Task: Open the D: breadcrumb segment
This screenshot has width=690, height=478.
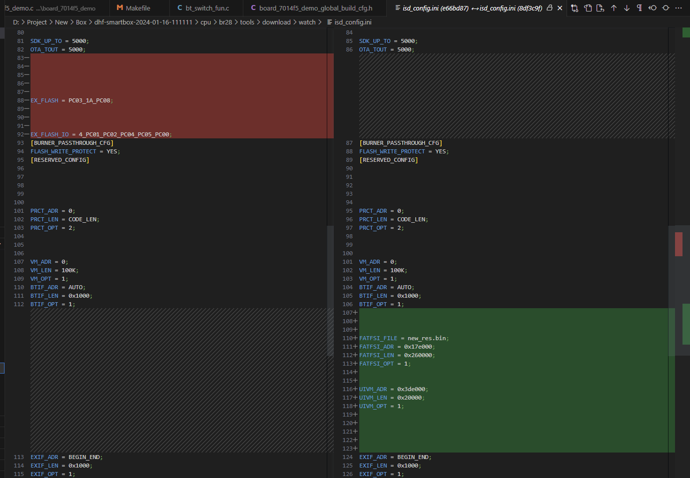Action: click(16, 22)
